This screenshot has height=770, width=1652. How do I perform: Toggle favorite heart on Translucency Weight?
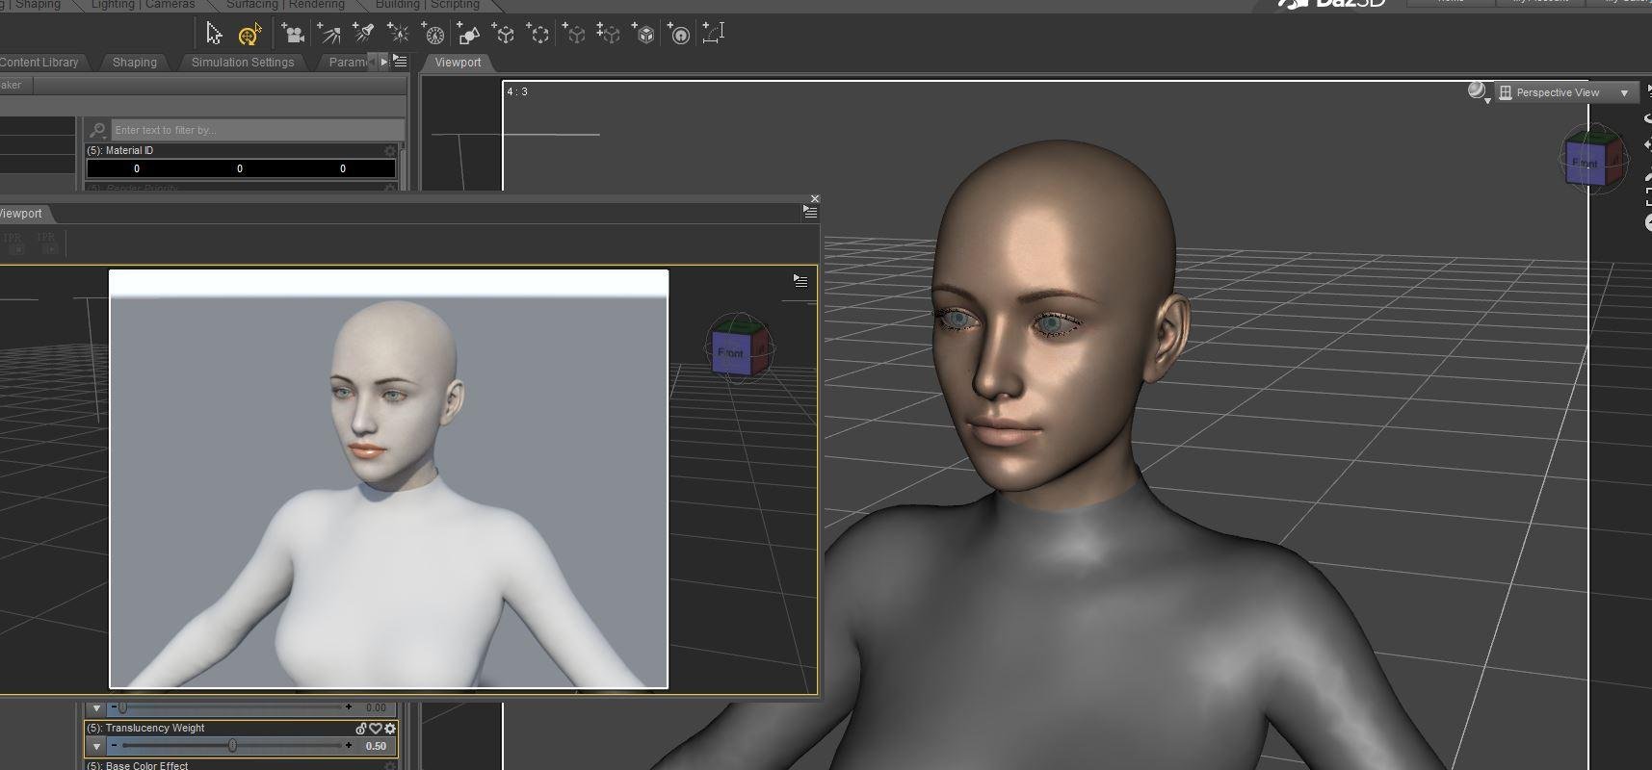click(376, 729)
